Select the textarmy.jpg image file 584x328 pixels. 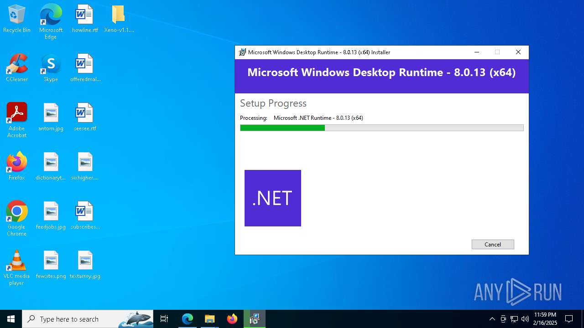pos(85,265)
